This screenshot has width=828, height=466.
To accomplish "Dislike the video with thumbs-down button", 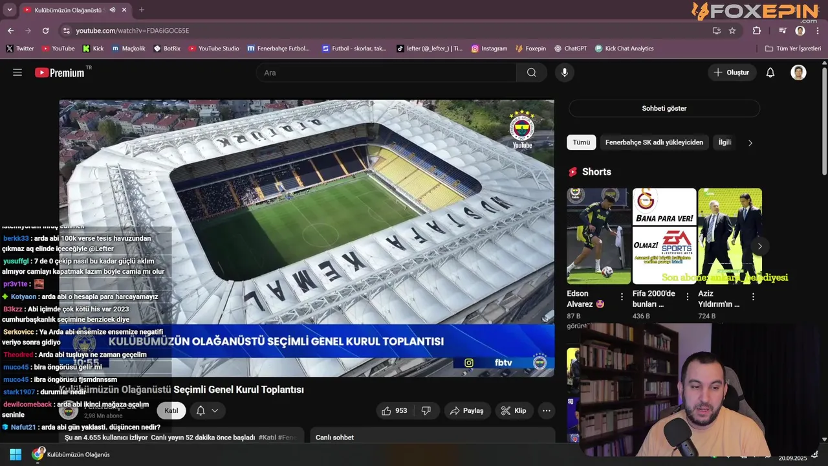I will coord(426,411).
